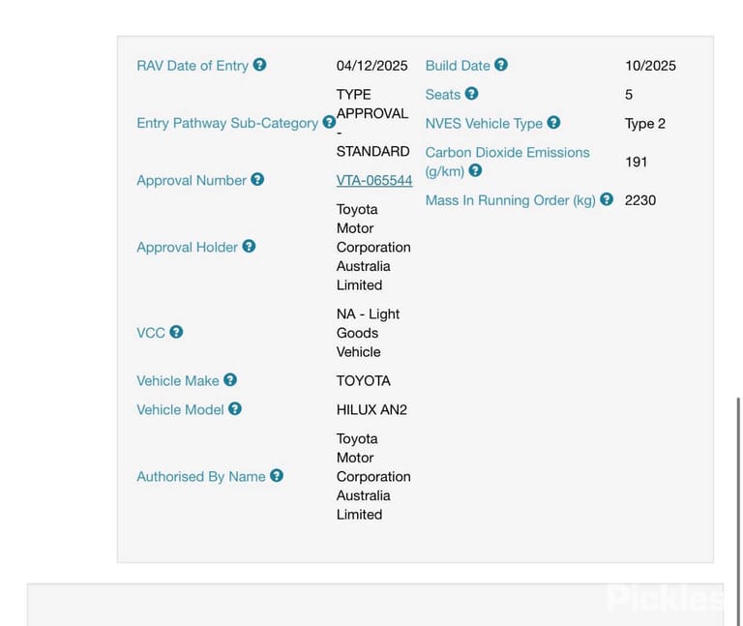Click help icon next to Entry Pathway Sub-Category

click(x=329, y=122)
